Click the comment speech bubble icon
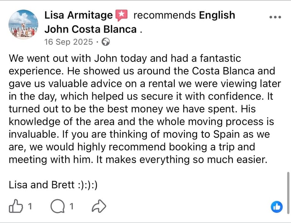 57,207
